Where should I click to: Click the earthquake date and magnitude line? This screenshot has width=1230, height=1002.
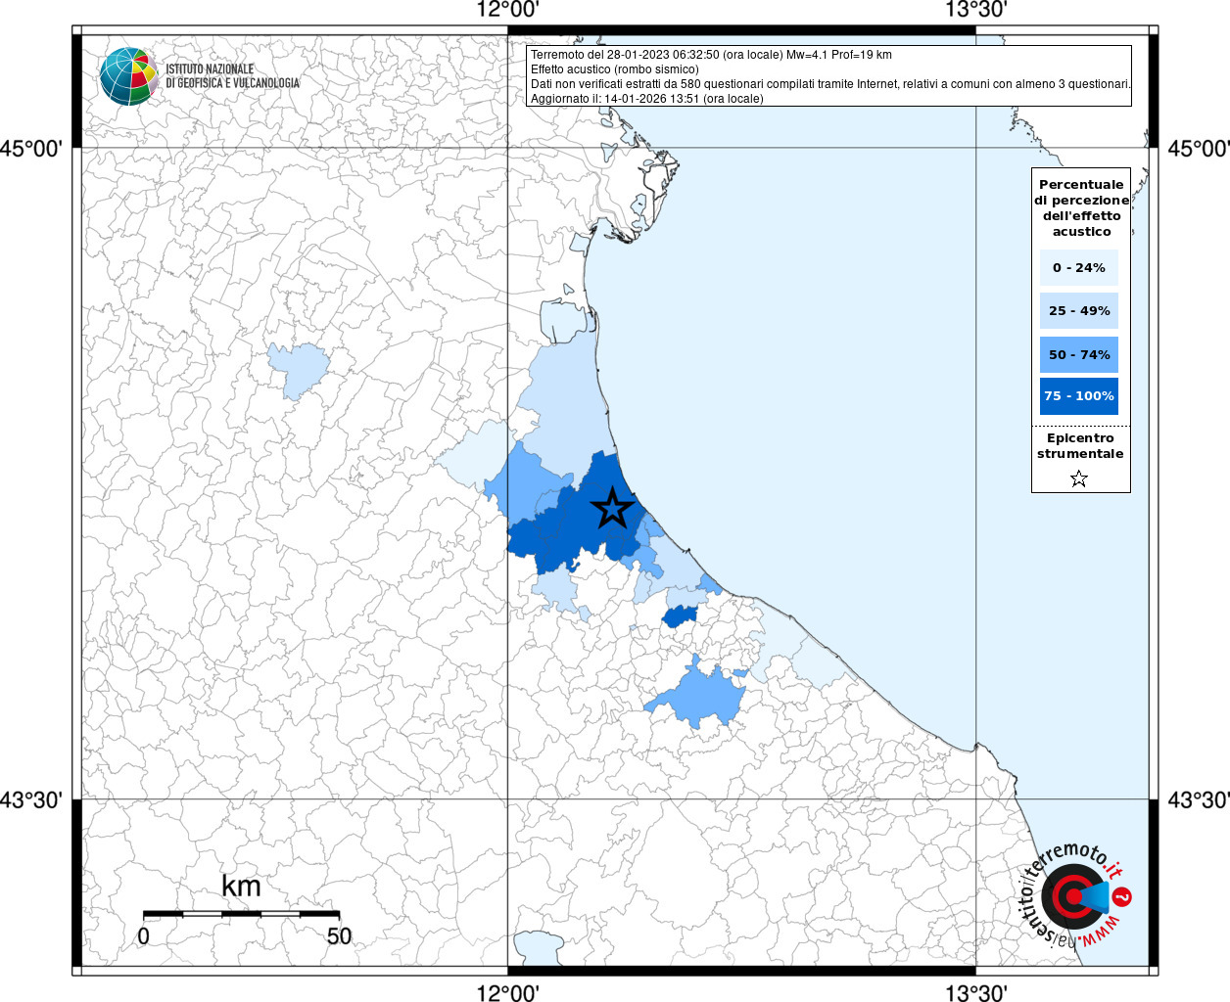coord(711,55)
